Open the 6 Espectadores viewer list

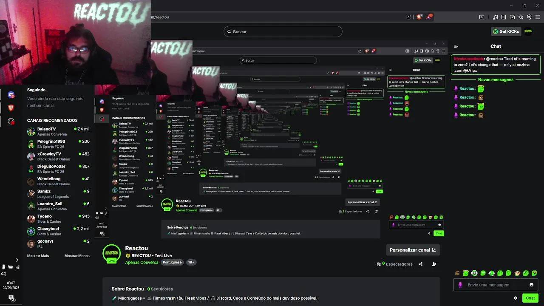(x=394, y=264)
